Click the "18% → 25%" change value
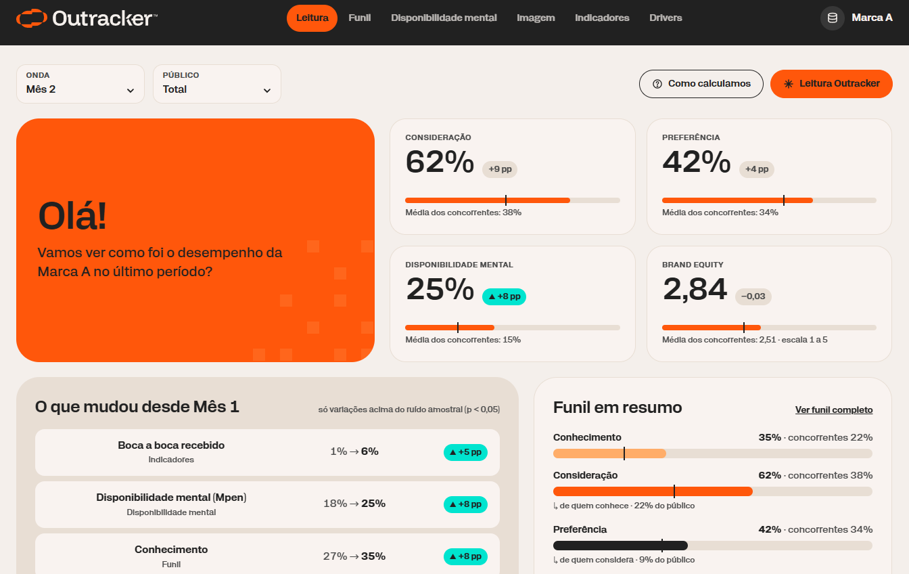 (x=354, y=504)
